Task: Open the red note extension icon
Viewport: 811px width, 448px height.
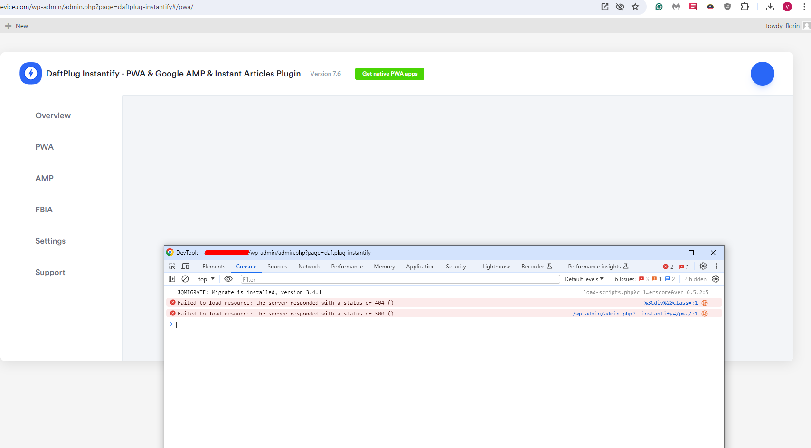Action: coord(693,7)
